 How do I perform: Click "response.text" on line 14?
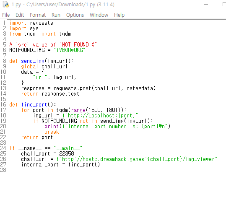(60, 94)
